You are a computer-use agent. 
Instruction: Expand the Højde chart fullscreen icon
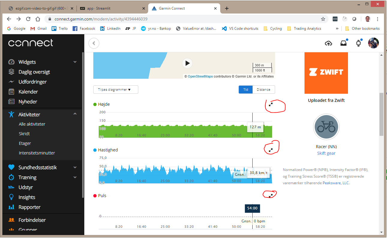[270, 104]
